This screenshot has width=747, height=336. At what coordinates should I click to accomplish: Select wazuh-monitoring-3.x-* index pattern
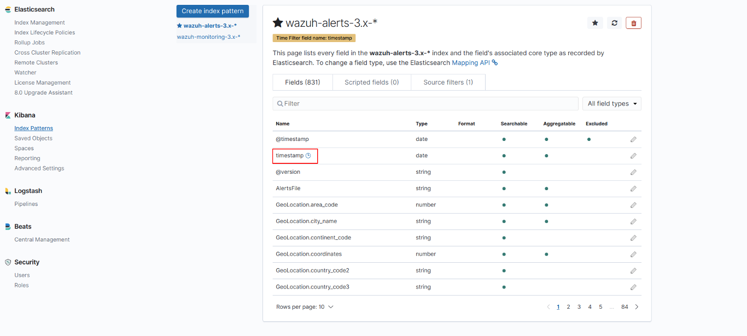pyautogui.click(x=208, y=37)
